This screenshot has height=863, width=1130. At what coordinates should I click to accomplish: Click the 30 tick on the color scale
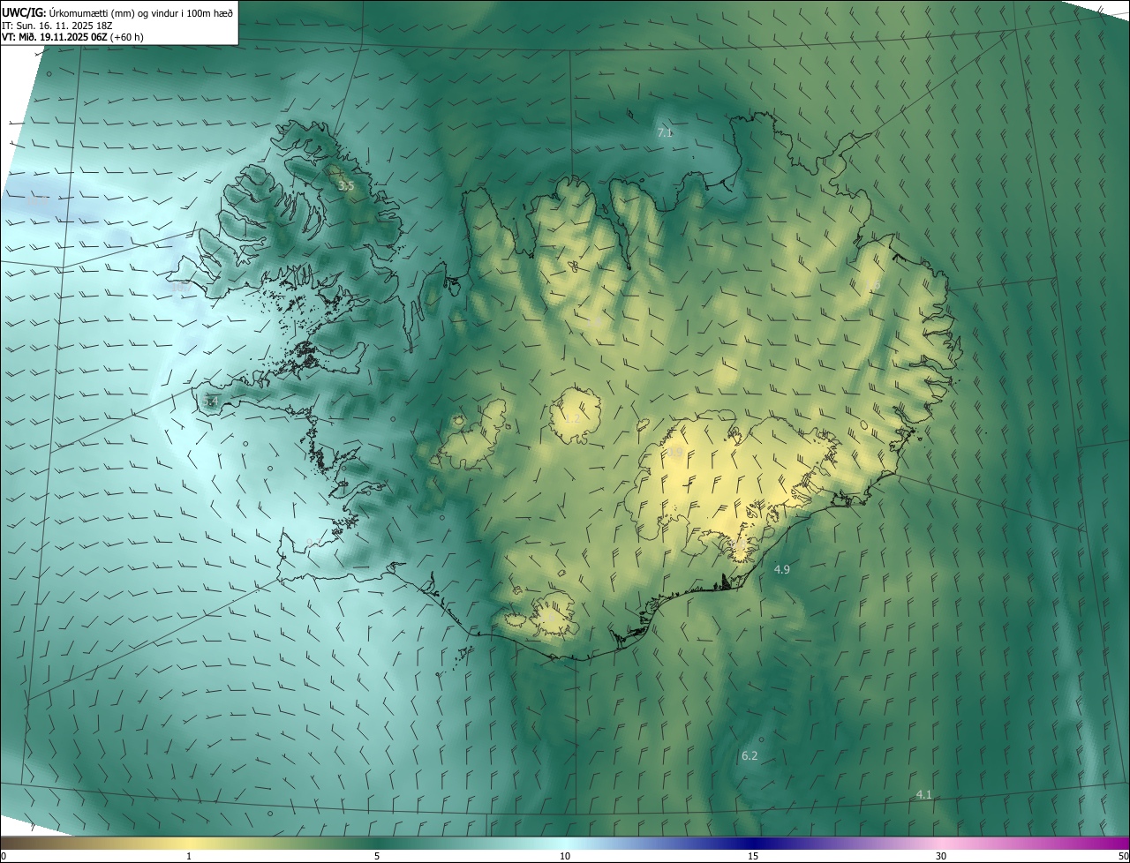[x=941, y=856]
